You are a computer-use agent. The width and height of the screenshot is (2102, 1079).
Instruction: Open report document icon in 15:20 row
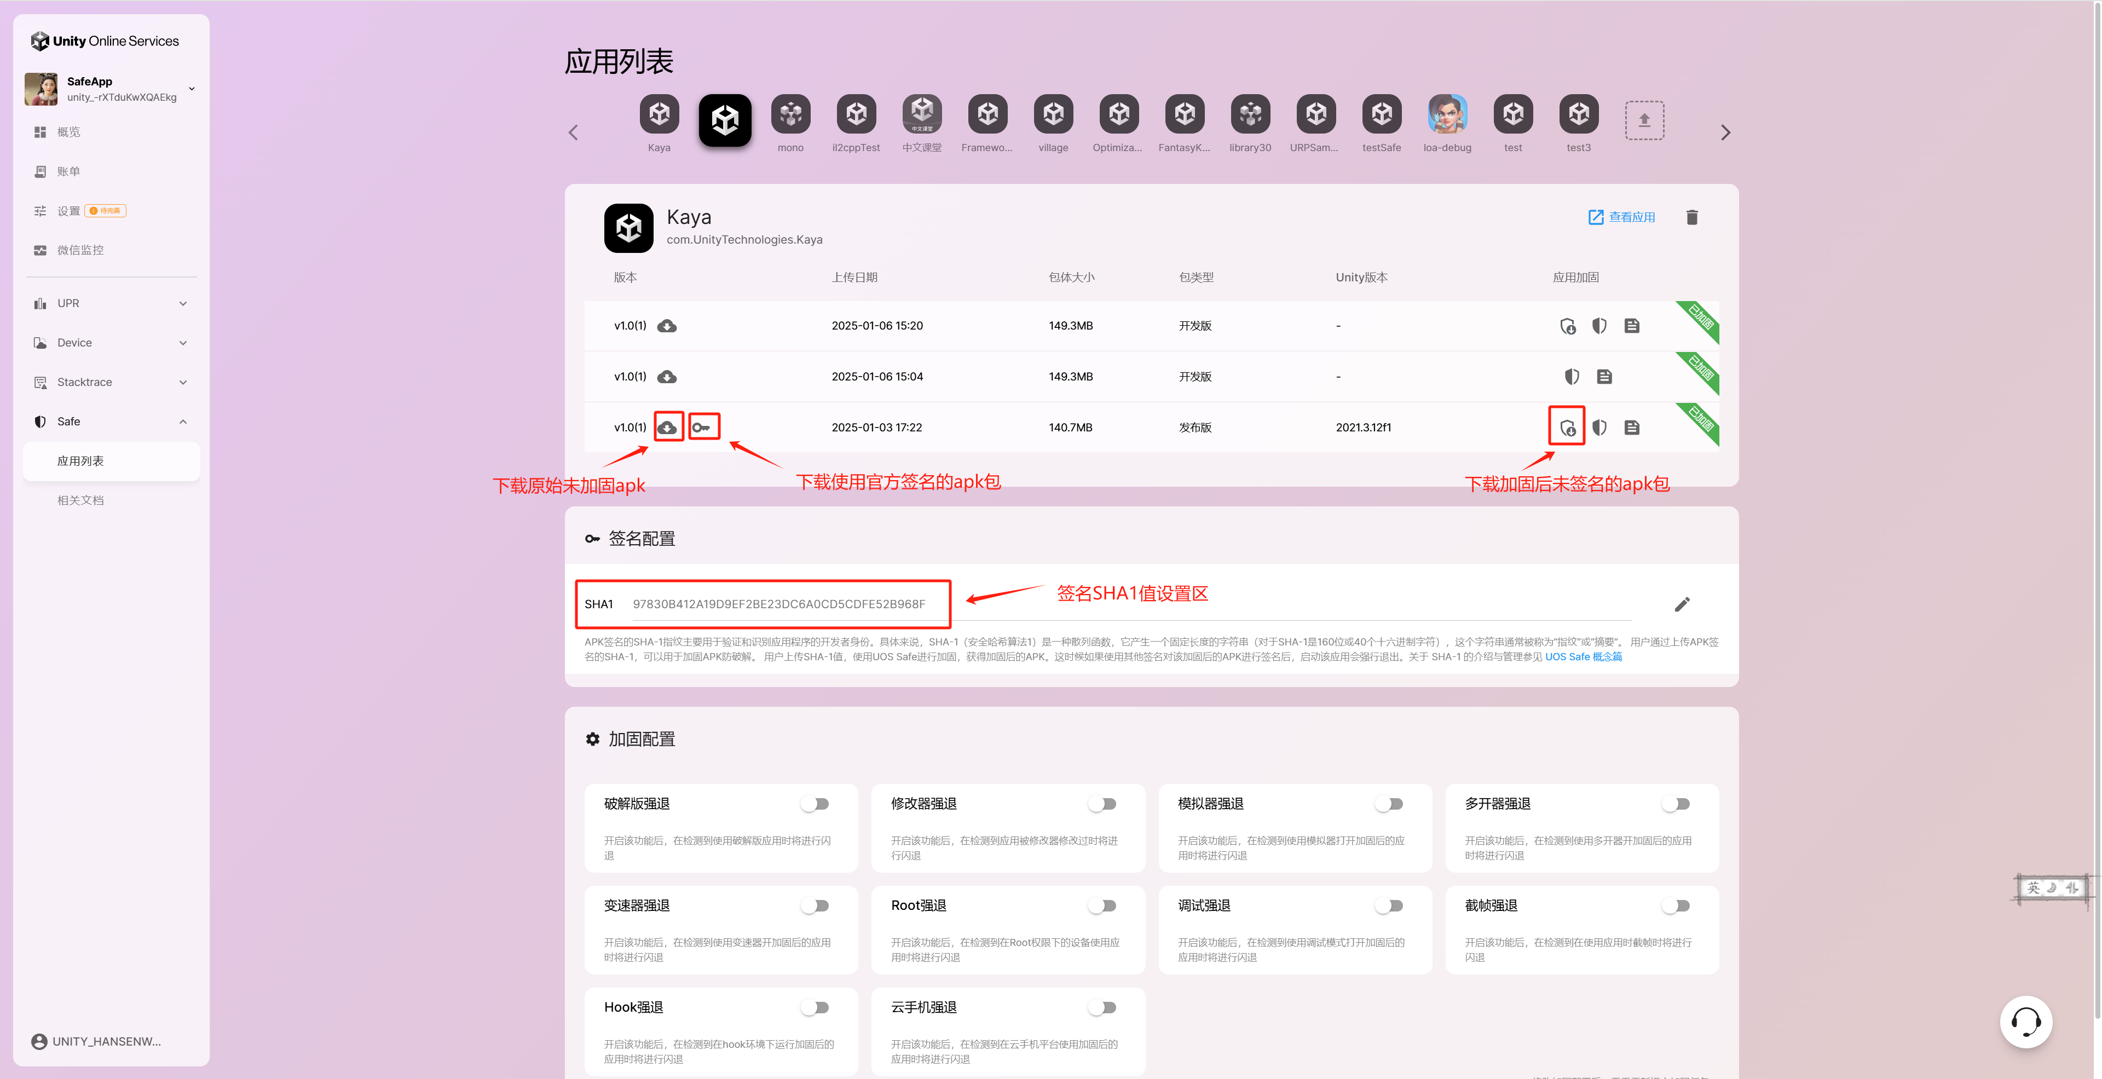point(1632,326)
